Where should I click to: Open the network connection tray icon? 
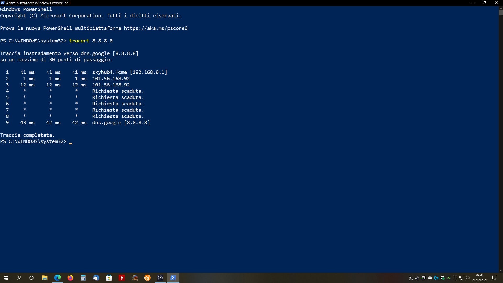click(461, 278)
